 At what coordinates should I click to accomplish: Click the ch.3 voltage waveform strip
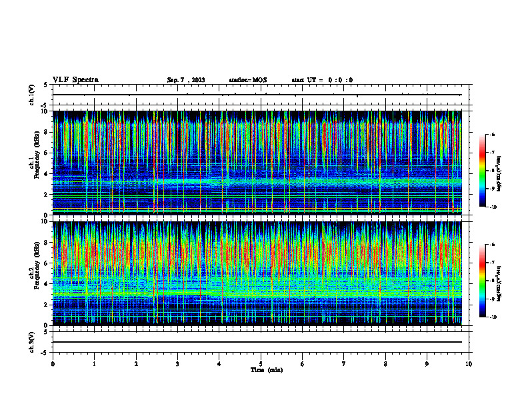[x=261, y=342]
